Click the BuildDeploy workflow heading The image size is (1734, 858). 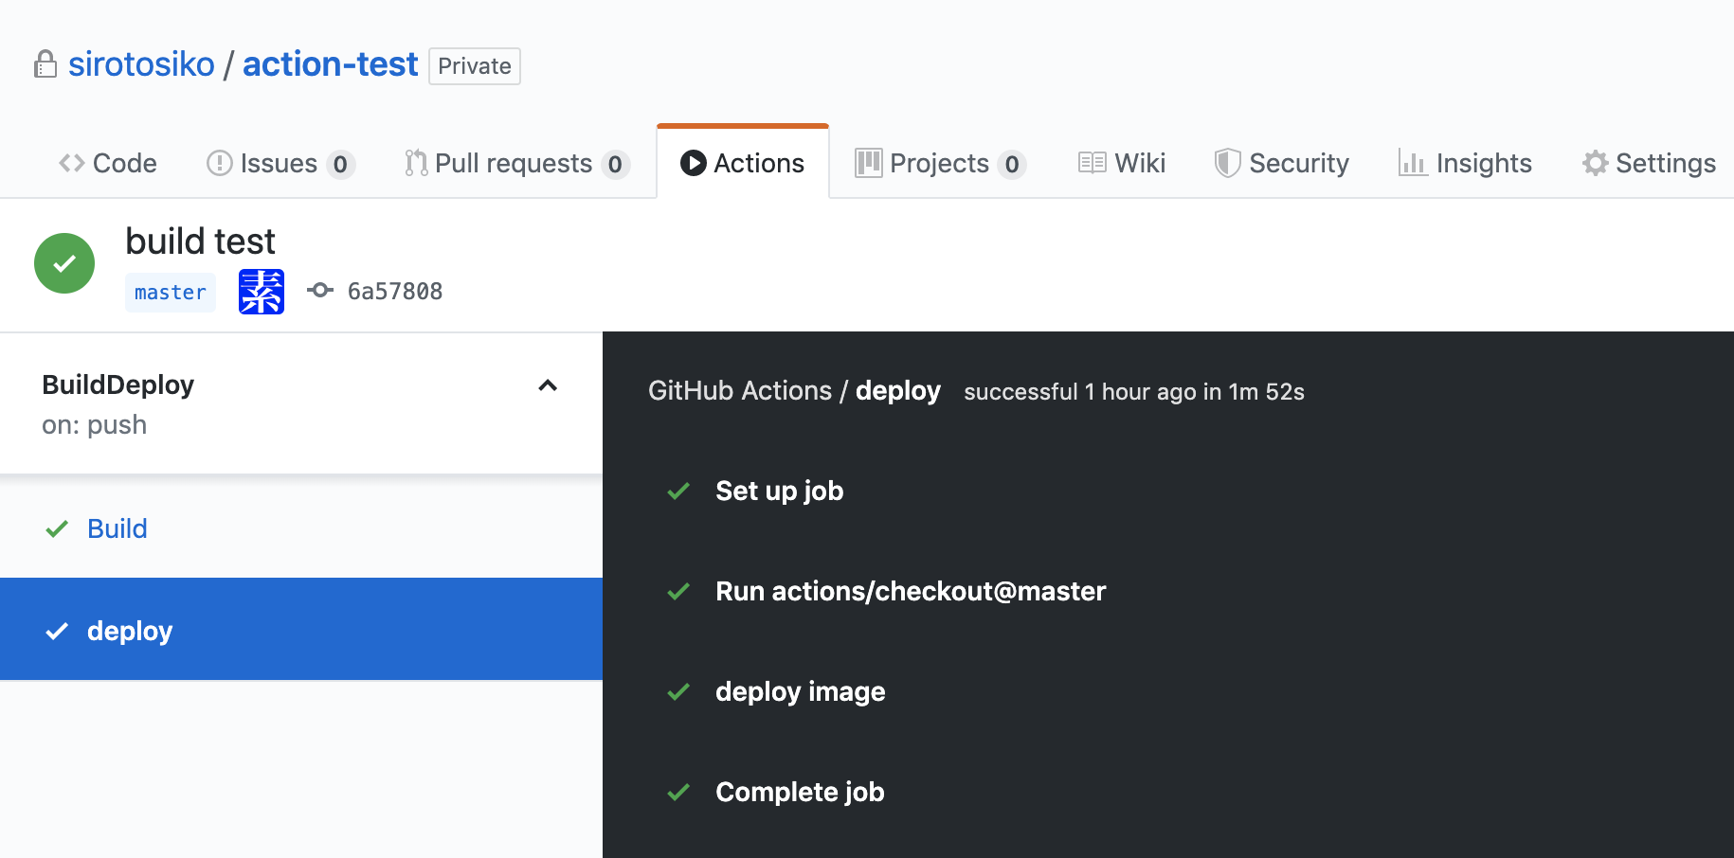[118, 384]
